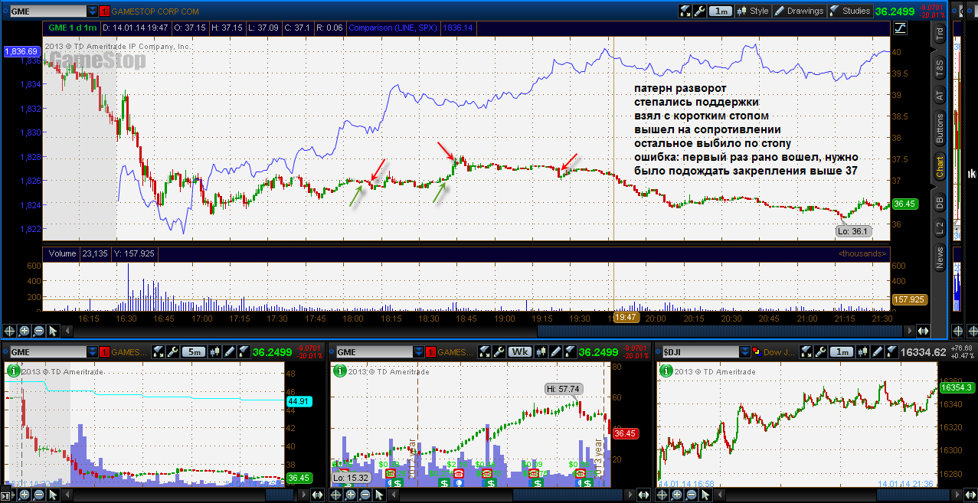Image resolution: width=978 pixels, height=503 pixels.
Task: Click the red color link box on main chart
Action: pyautogui.click(x=106, y=11)
